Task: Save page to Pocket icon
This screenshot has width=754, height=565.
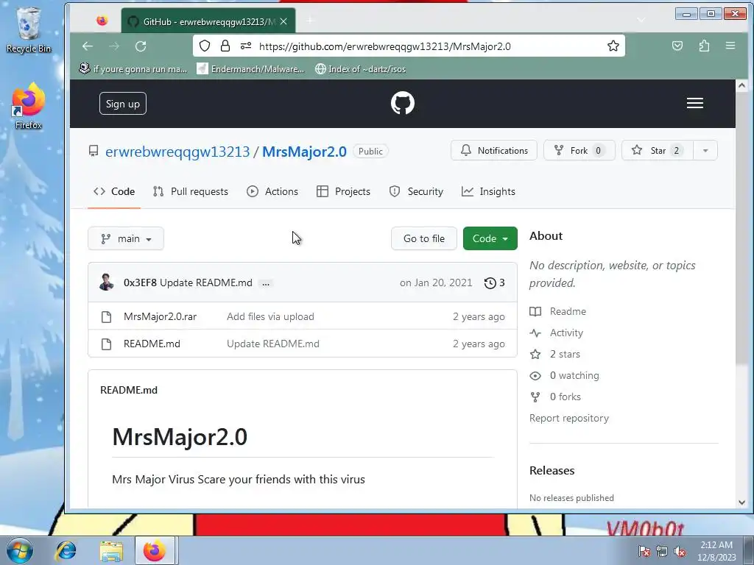Action: (677, 46)
